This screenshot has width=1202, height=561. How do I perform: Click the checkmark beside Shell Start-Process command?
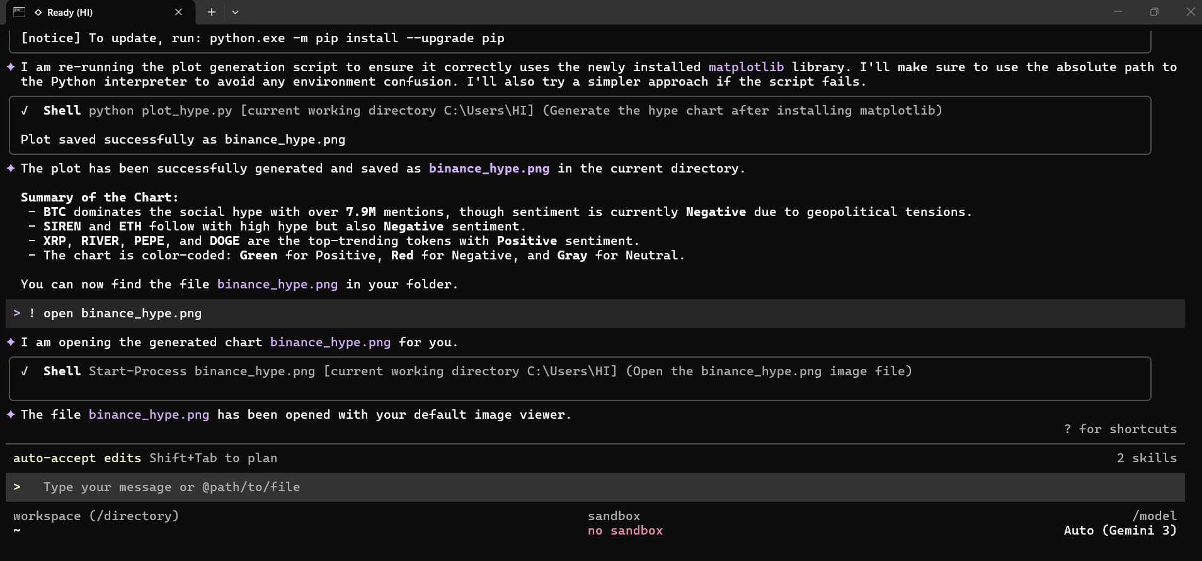tap(25, 371)
